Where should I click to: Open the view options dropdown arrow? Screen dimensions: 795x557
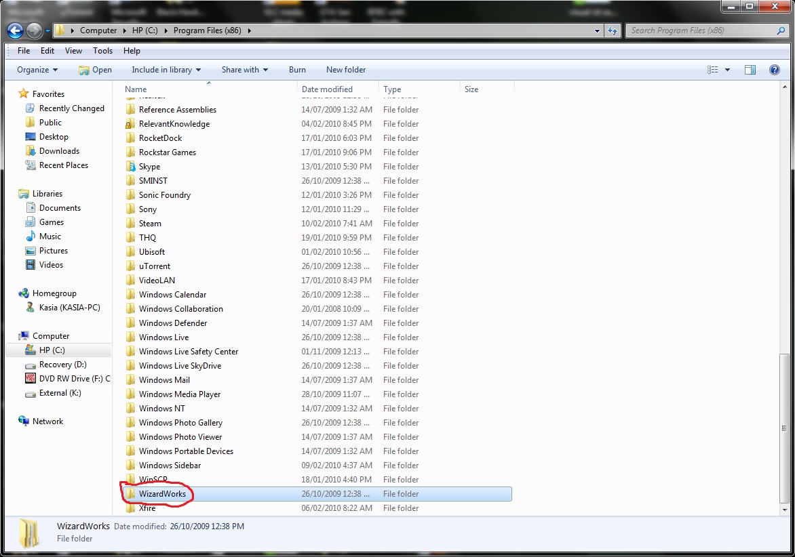pos(727,70)
